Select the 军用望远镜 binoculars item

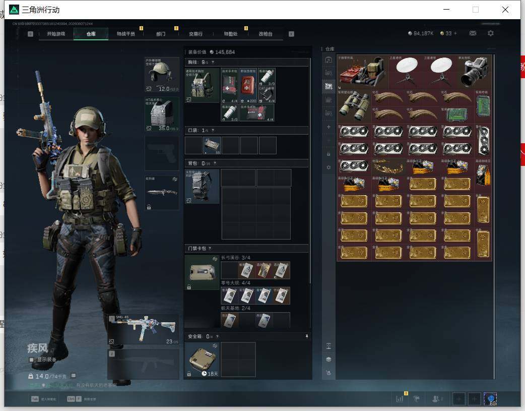354,106
